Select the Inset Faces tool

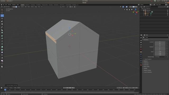point(2,36)
